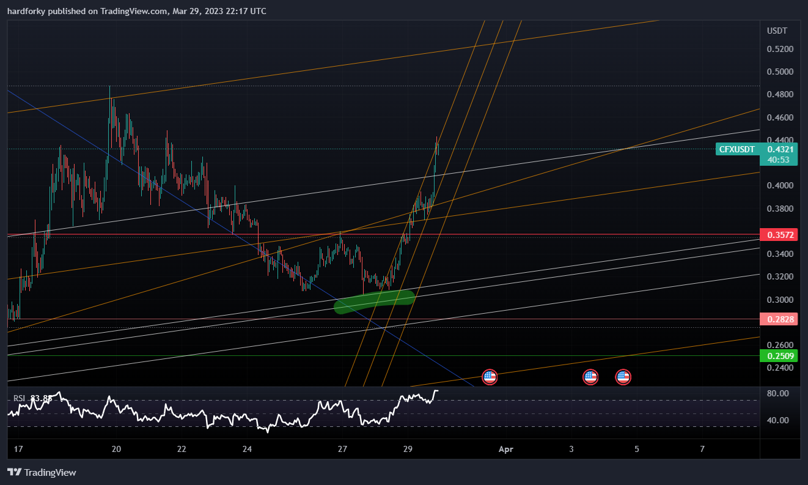Click the 80.00 level on the RSI scale
The image size is (808, 485).
778,393
